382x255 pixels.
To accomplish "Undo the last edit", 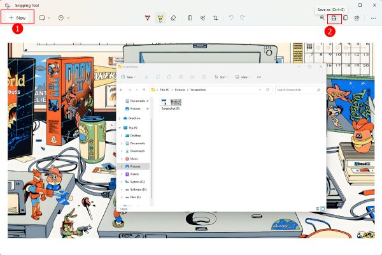I will click(231, 18).
